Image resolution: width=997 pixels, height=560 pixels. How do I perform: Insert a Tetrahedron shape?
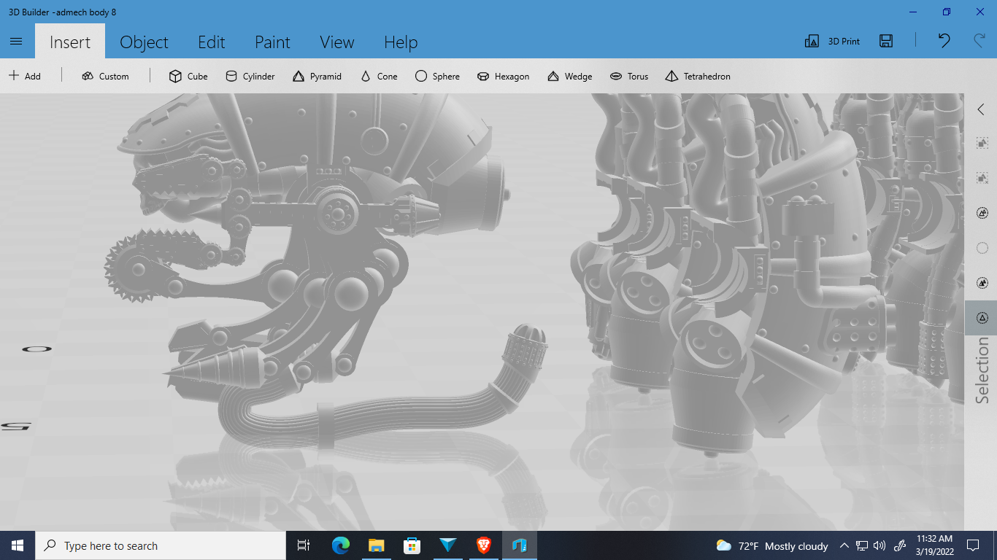point(698,76)
